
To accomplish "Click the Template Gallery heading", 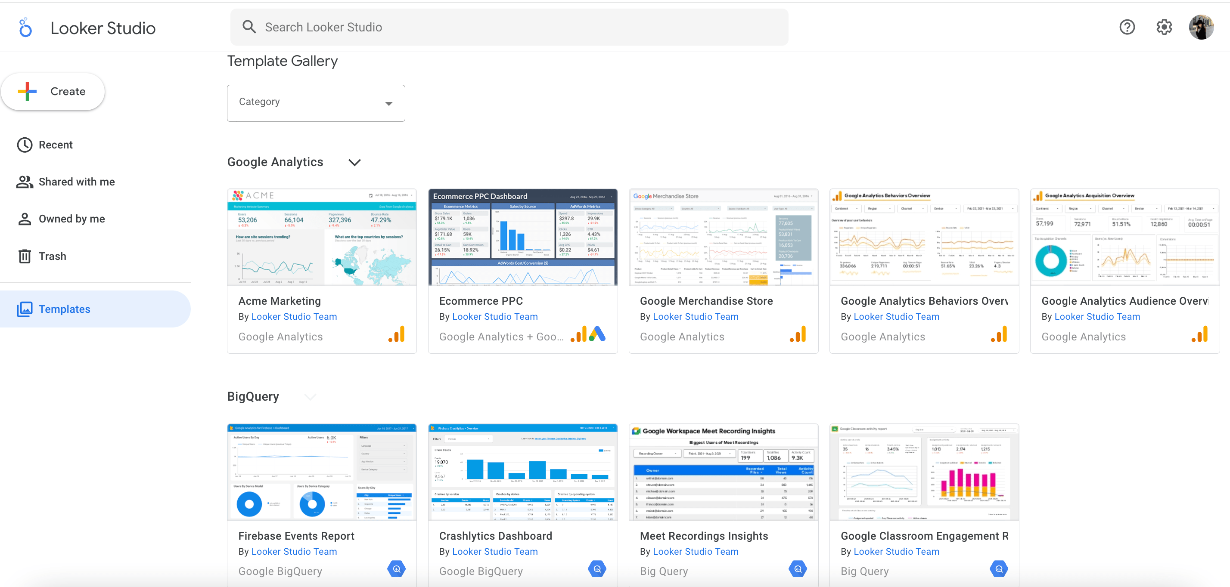I will [x=282, y=61].
